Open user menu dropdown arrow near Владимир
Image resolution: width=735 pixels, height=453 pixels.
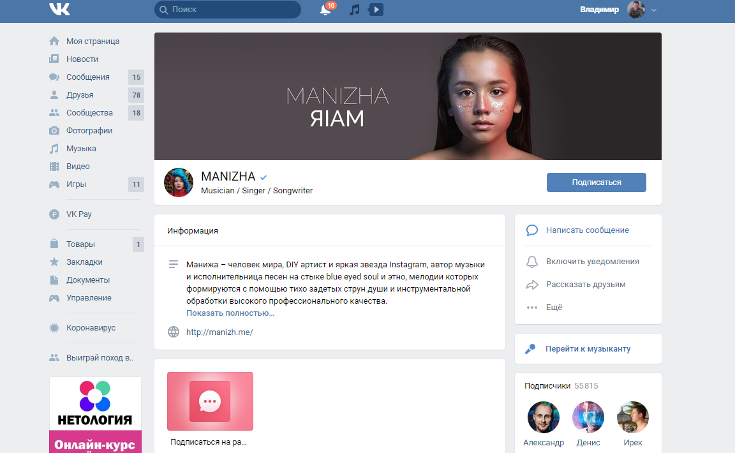pyautogui.click(x=654, y=10)
